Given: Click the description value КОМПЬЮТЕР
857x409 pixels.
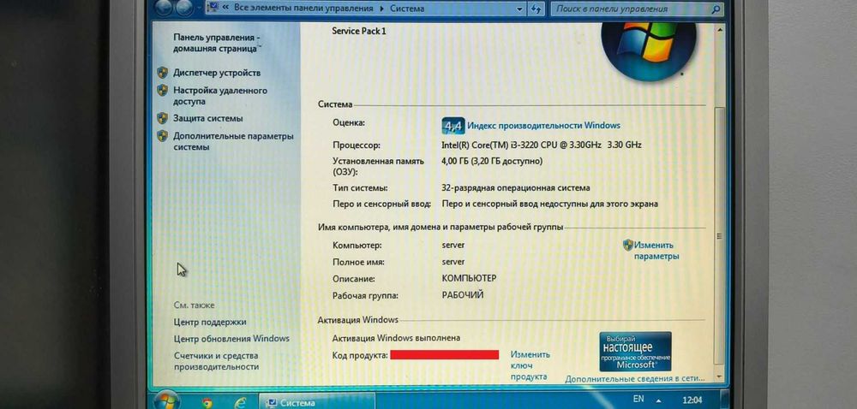Looking at the screenshot, I should [469, 278].
